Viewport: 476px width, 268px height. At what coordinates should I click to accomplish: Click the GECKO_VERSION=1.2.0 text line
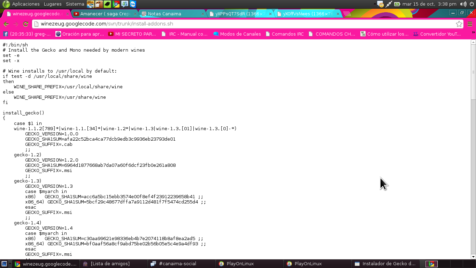pyautogui.click(x=52, y=160)
